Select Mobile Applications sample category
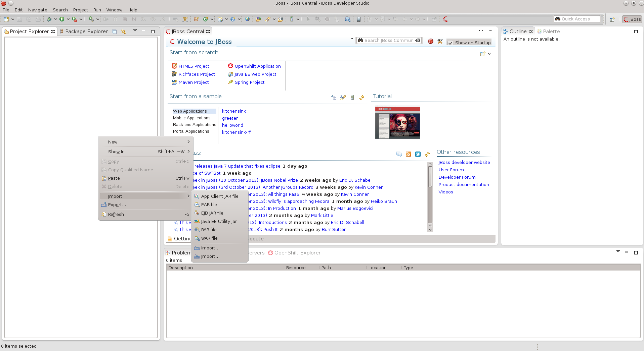Viewport: 644px width, 351px height. (192, 118)
